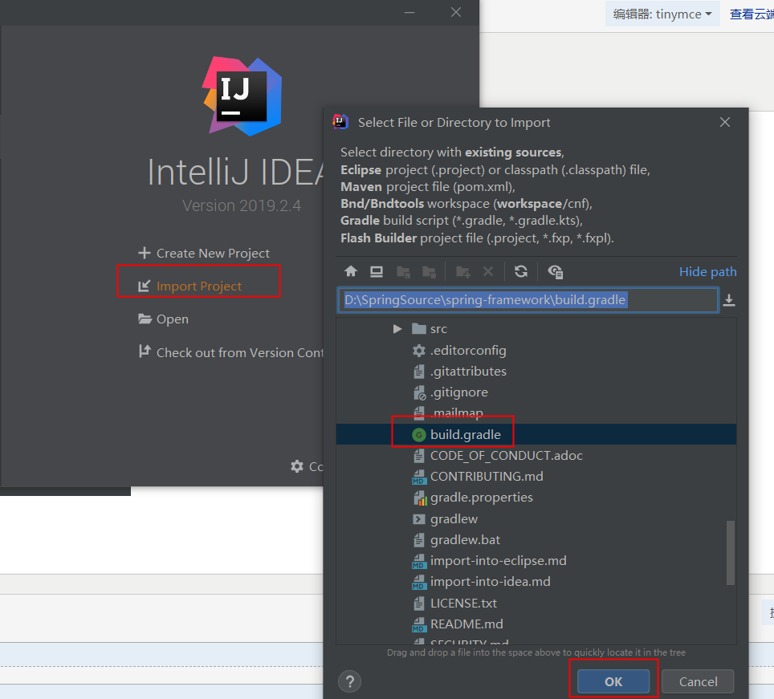Image resolution: width=774 pixels, height=699 pixels.
Task: Click the New Folder toolbar icon
Action: tap(463, 271)
